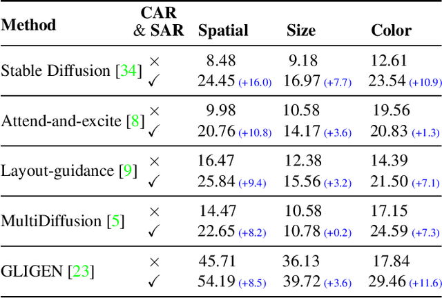Viewport: 442px width, 298px height.
Task: Select the Color column header
Action: [391, 30]
